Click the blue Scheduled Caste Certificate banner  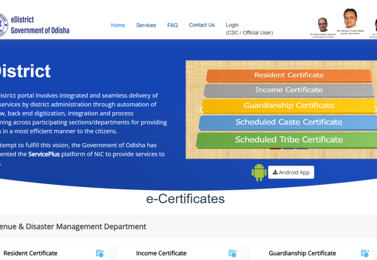coord(289,122)
